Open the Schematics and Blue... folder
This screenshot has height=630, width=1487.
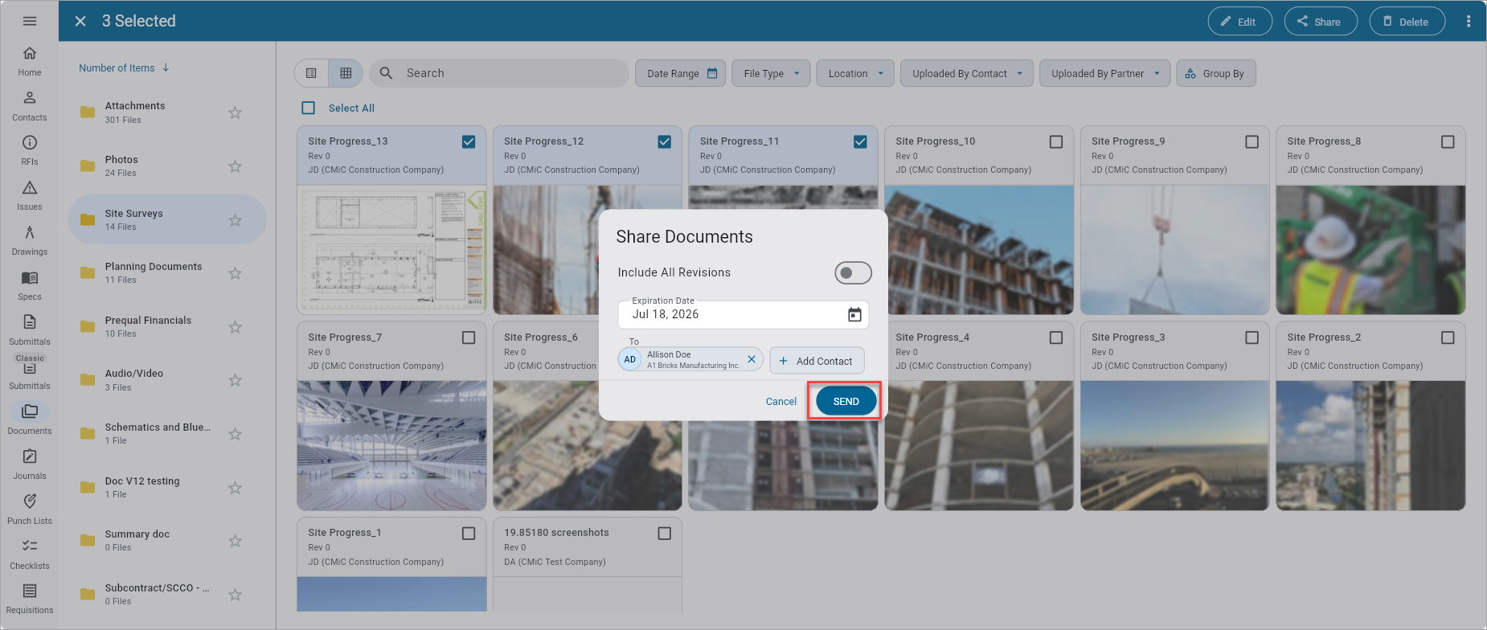coord(167,434)
